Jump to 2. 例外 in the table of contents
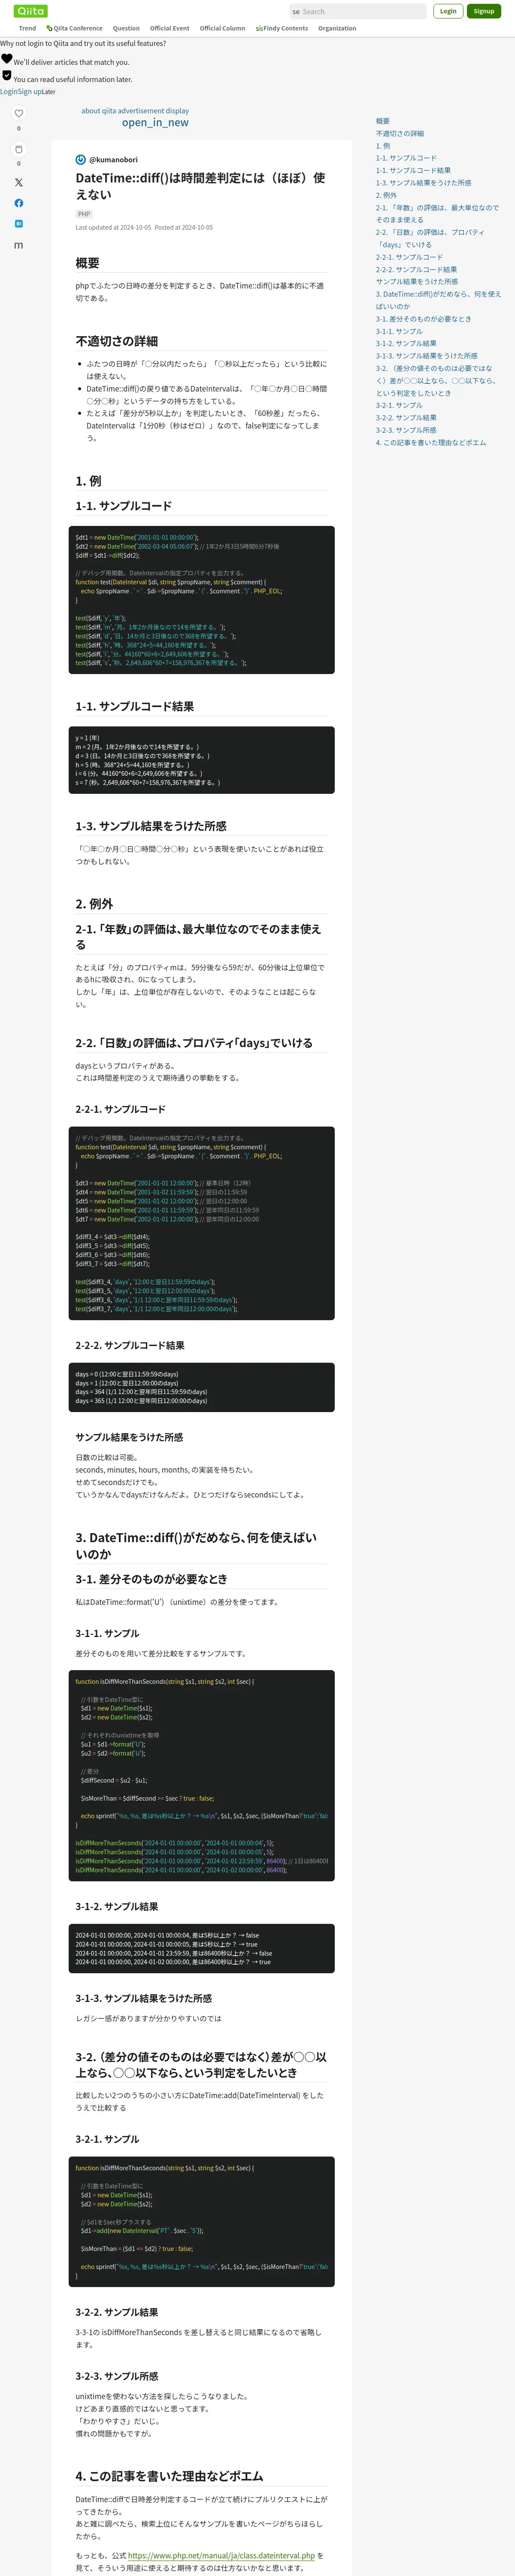Viewport: 515px width, 2576px height. pyautogui.click(x=386, y=195)
